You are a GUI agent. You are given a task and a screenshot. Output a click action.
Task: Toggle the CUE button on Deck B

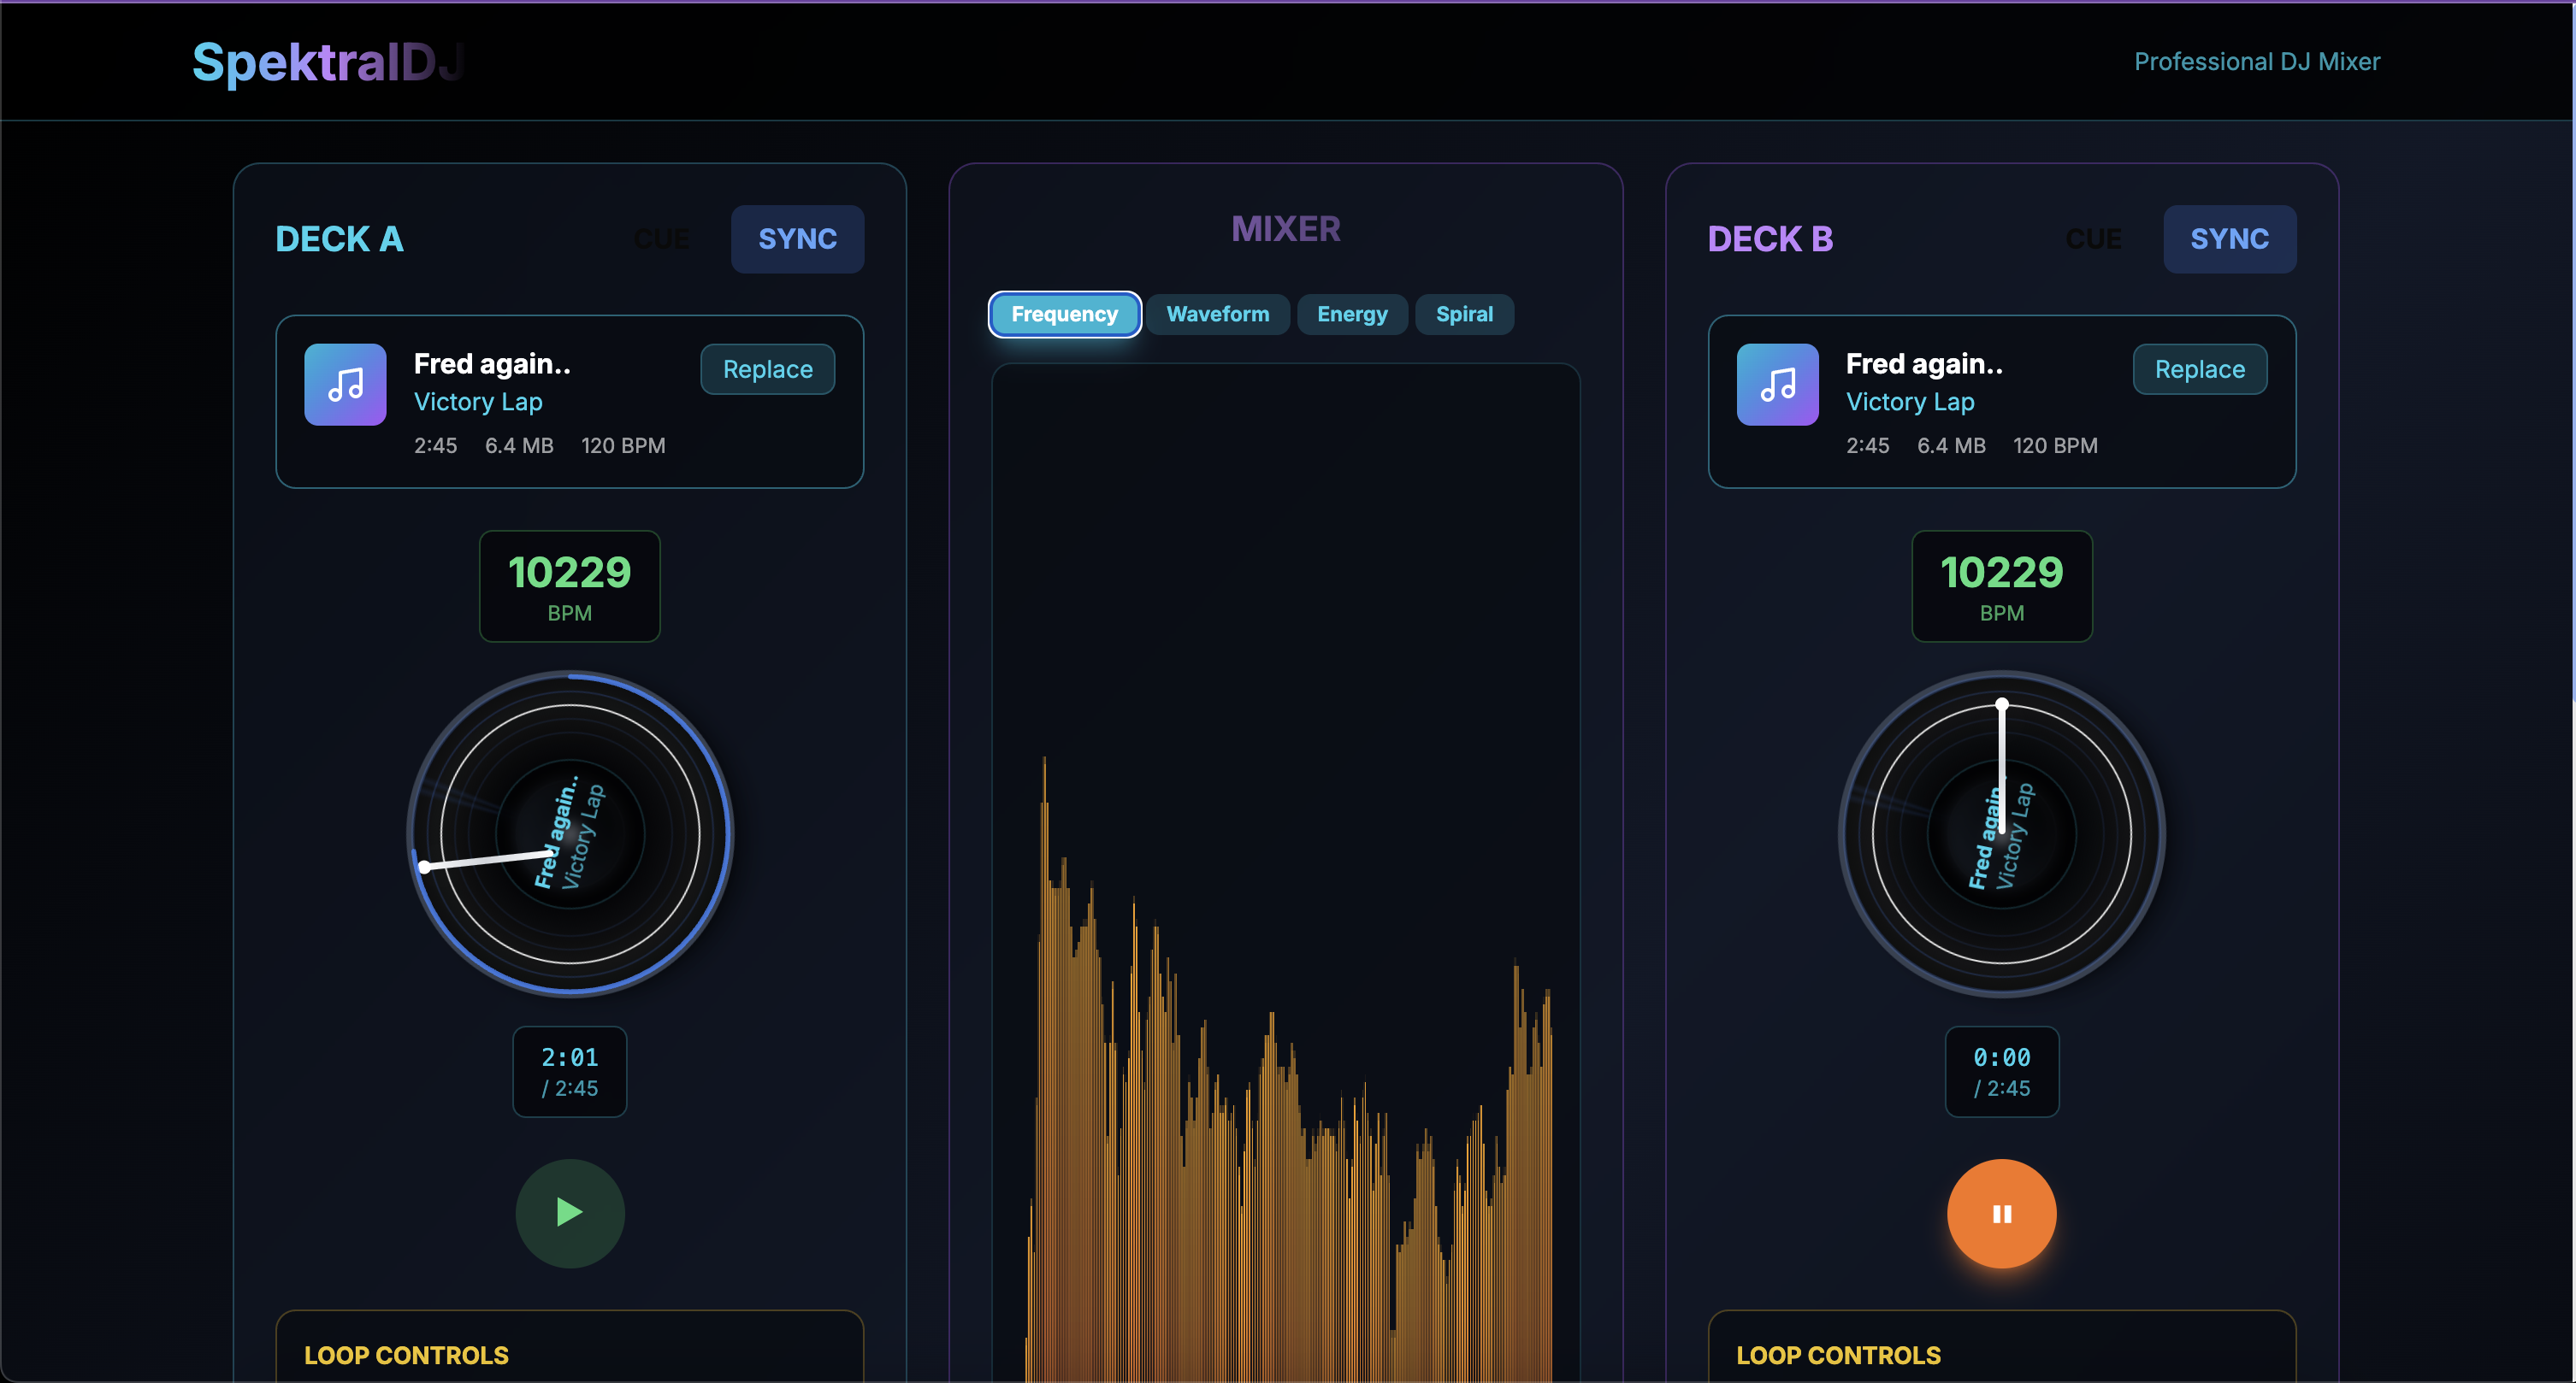(2093, 238)
